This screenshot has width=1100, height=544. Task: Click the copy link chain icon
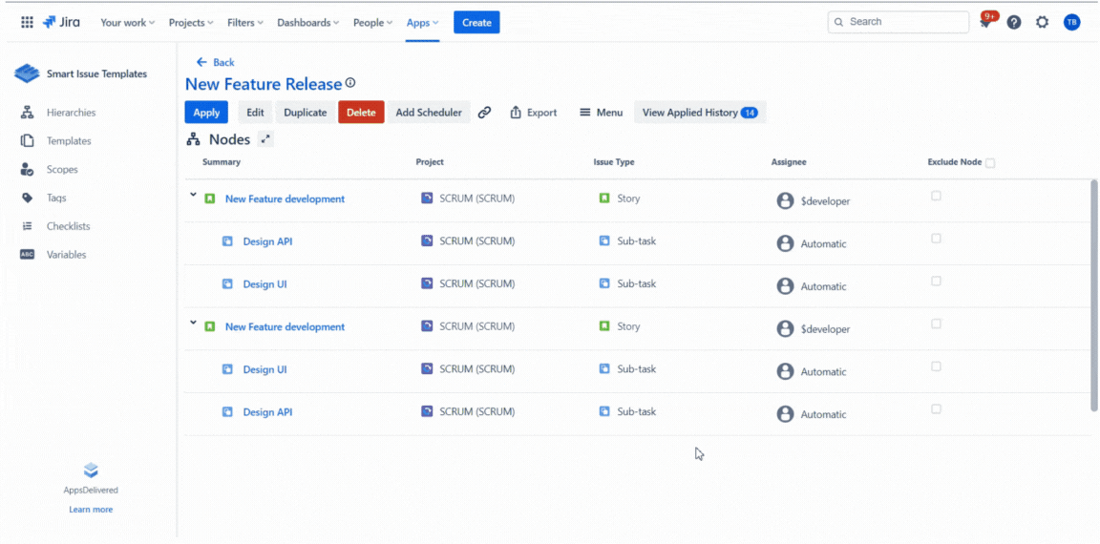[x=484, y=113]
